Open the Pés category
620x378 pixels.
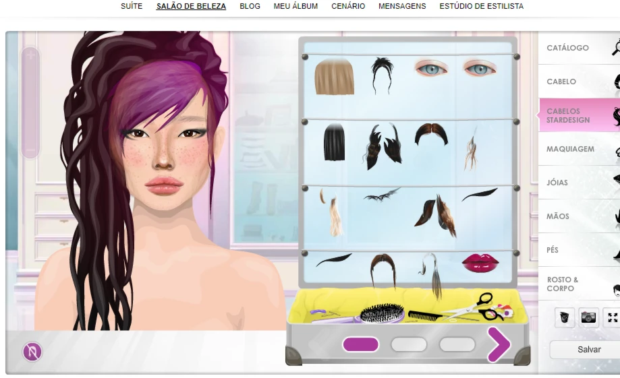click(x=580, y=249)
